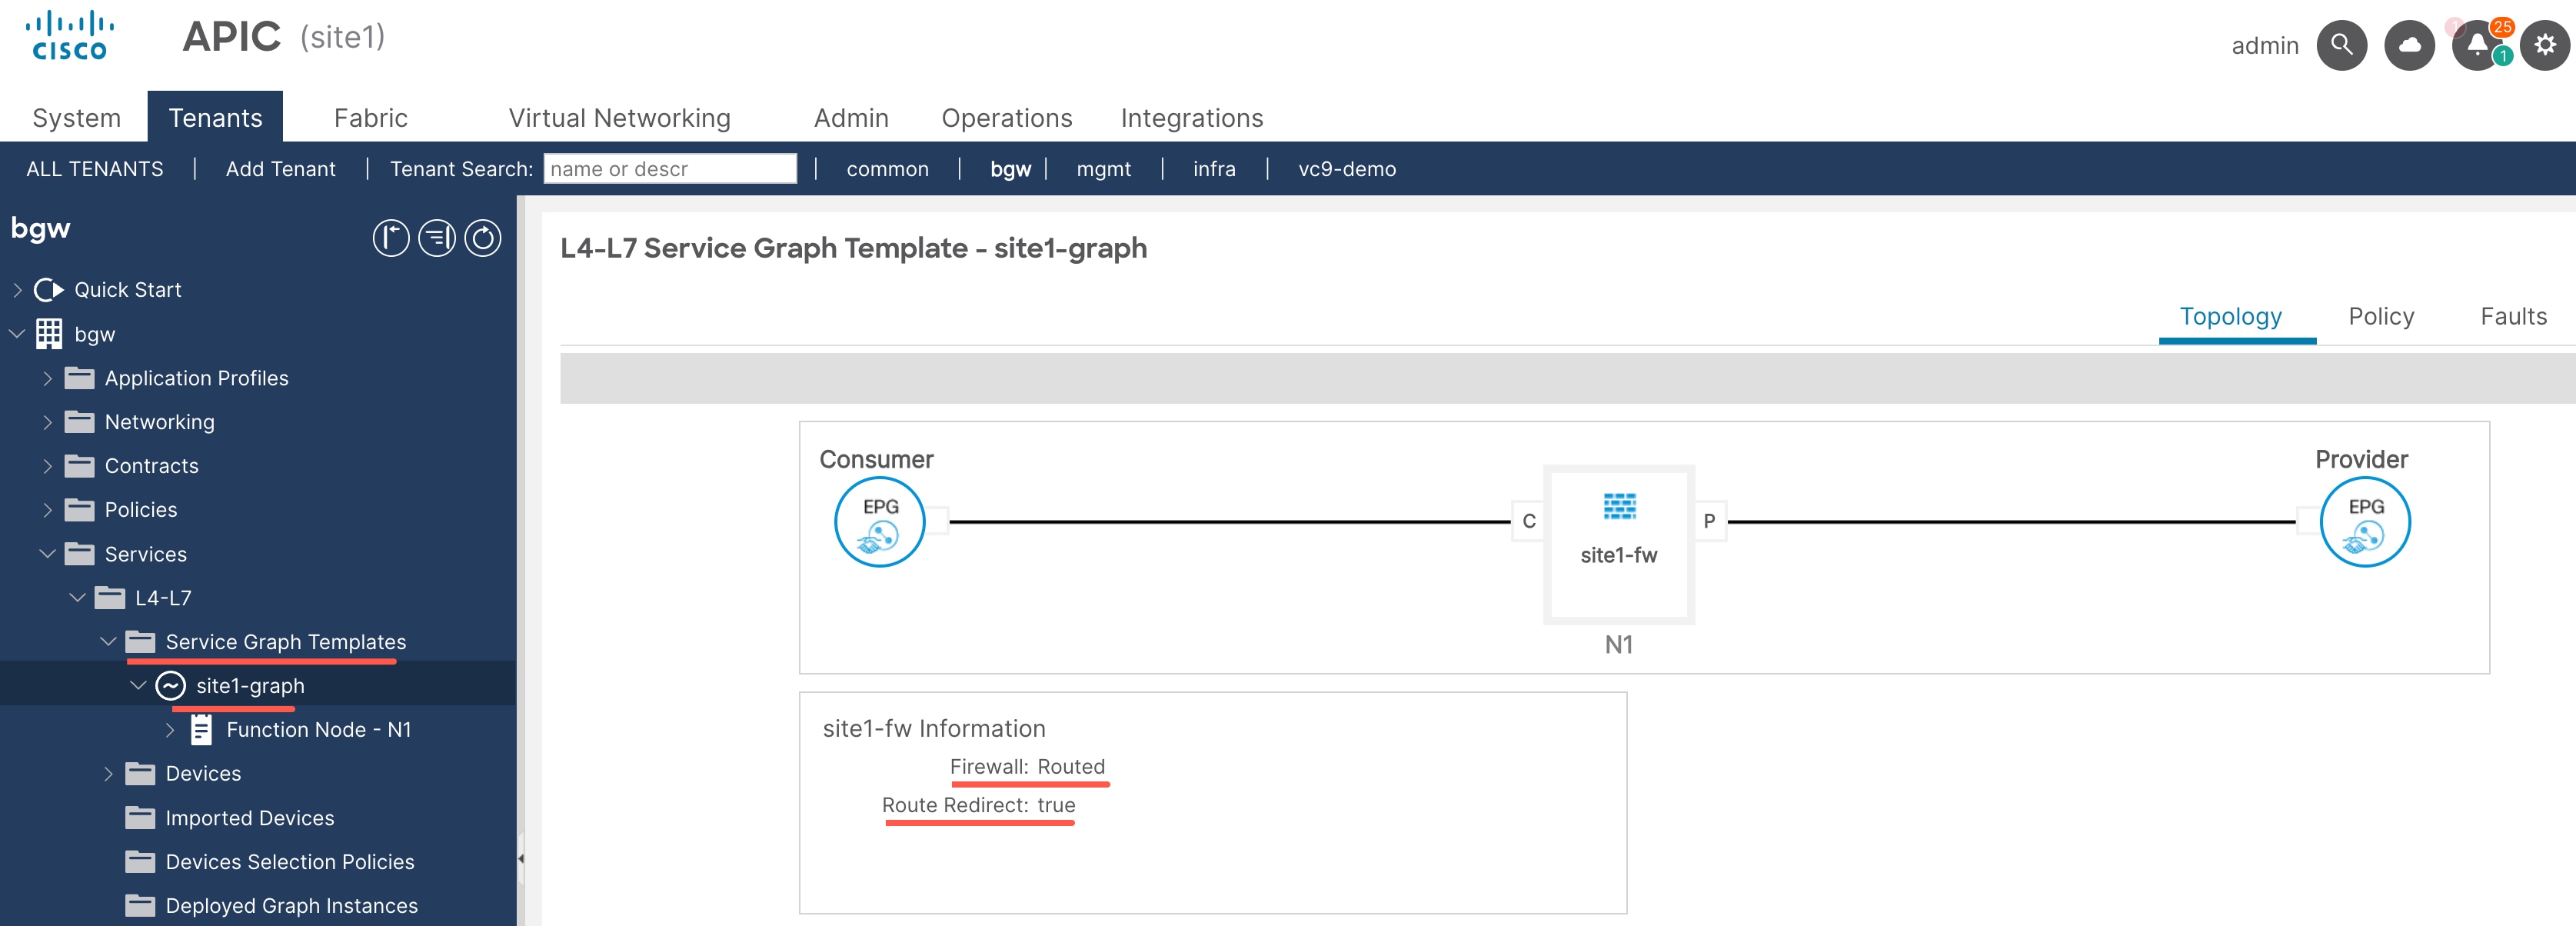Screen dimensions: 2576x926
Task: Open the search magnifier icon
Action: 2341,45
